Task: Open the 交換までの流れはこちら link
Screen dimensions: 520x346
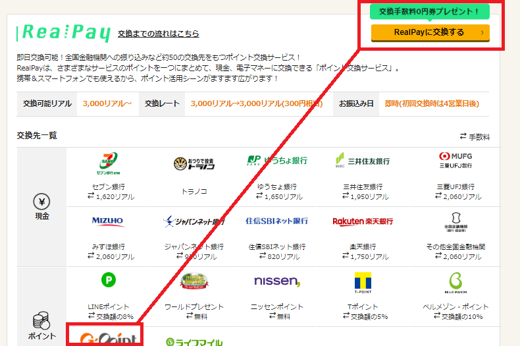Action: coord(158,34)
